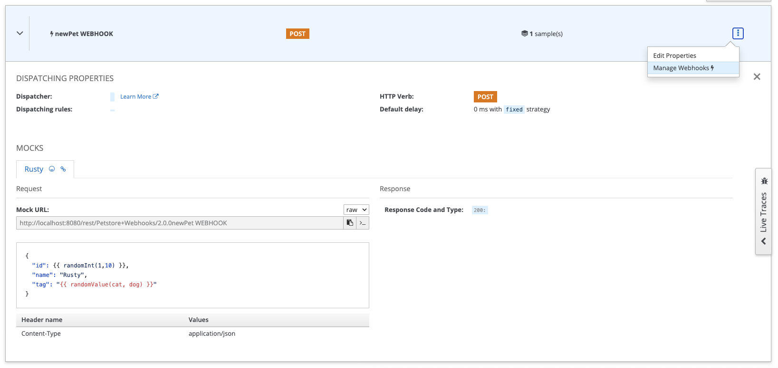Click the three-dot kebab actions button
The height and width of the screenshot is (368, 778).
738,33
